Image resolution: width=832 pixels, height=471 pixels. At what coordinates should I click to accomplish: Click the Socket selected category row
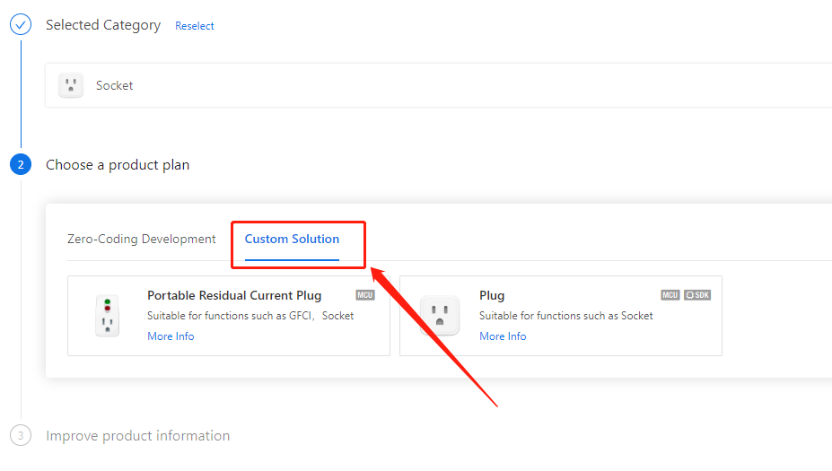click(x=439, y=85)
